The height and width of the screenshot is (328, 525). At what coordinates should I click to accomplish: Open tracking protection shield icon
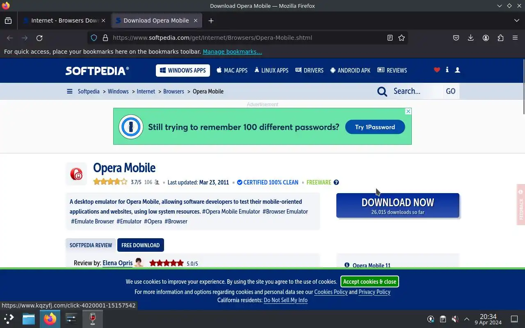94,38
